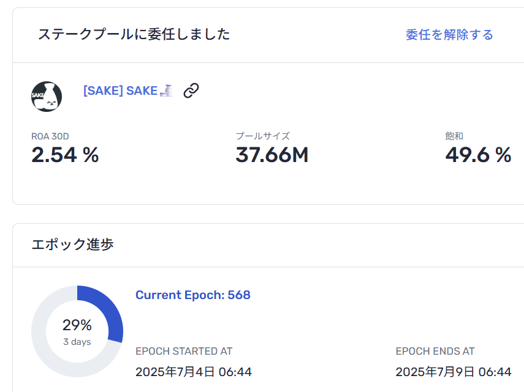The height and width of the screenshot is (392, 524).
Task: Click the chain link icon beside SAKE
Action: coord(191,91)
